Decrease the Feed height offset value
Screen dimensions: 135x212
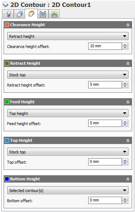(x=125, y=125)
